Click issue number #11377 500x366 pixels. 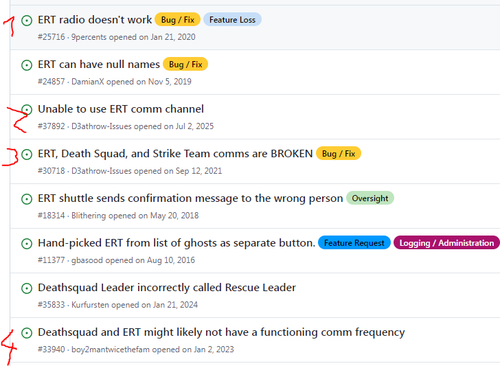(x=52, y=260)
